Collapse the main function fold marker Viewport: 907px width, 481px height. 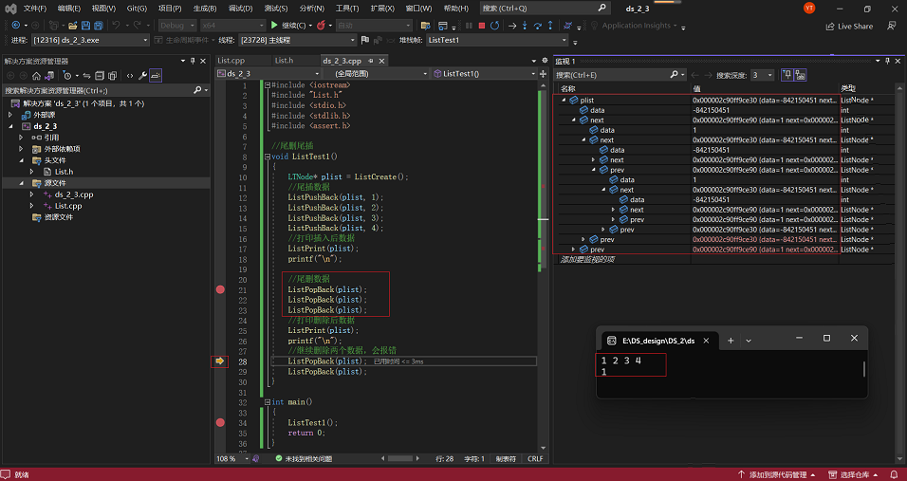click(268, 402)
